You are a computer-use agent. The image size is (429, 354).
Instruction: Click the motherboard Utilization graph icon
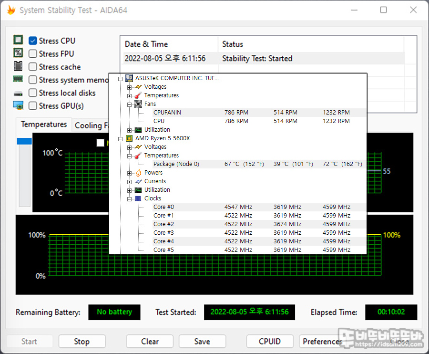click(x=138, y=130)
